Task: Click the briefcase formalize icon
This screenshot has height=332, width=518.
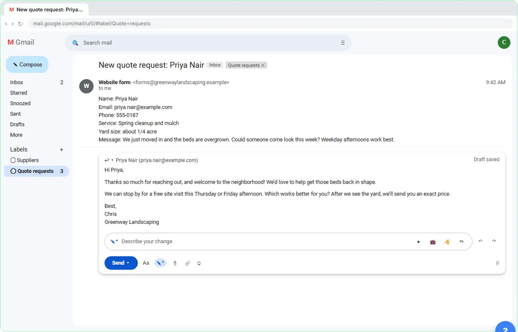Action: point(433,242)
